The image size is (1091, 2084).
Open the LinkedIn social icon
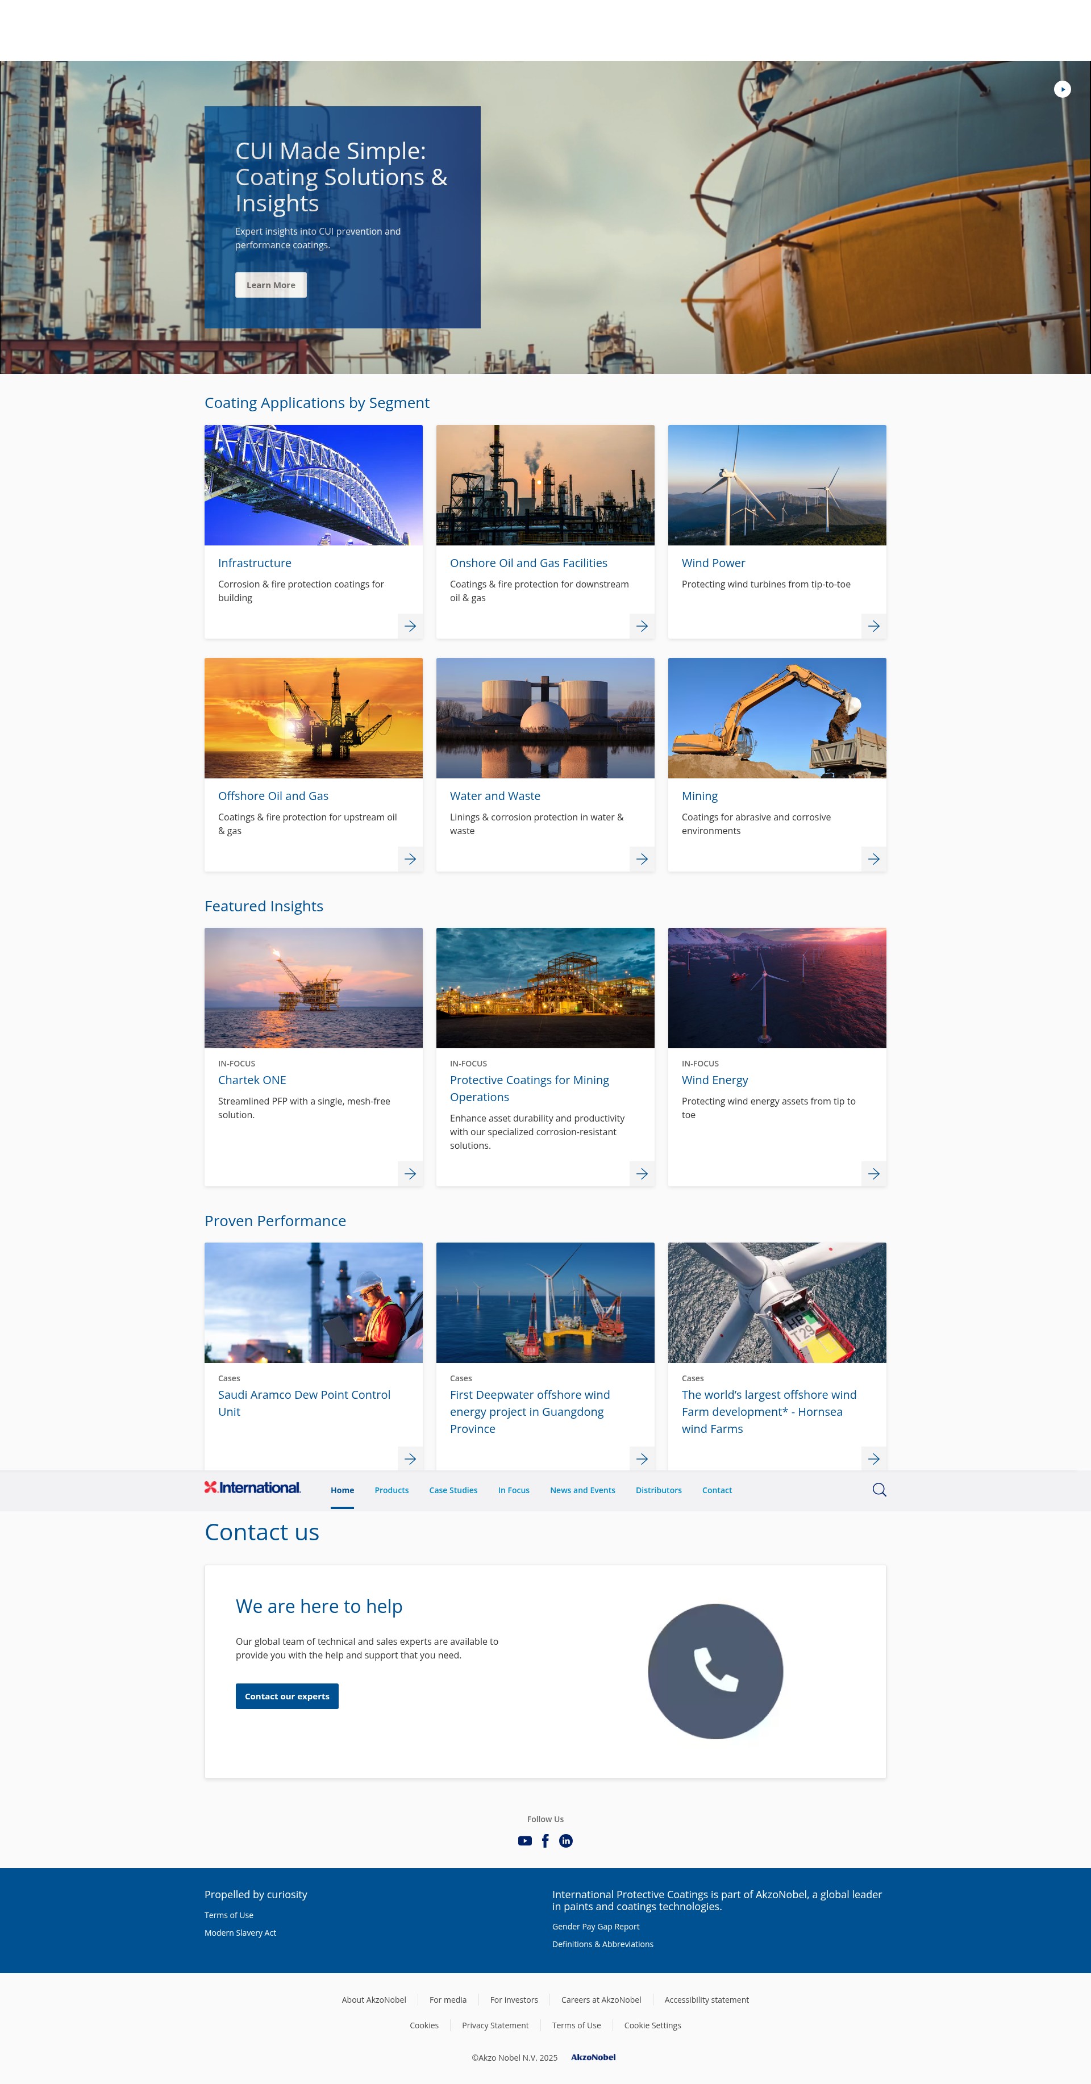tap(566, 1840)
